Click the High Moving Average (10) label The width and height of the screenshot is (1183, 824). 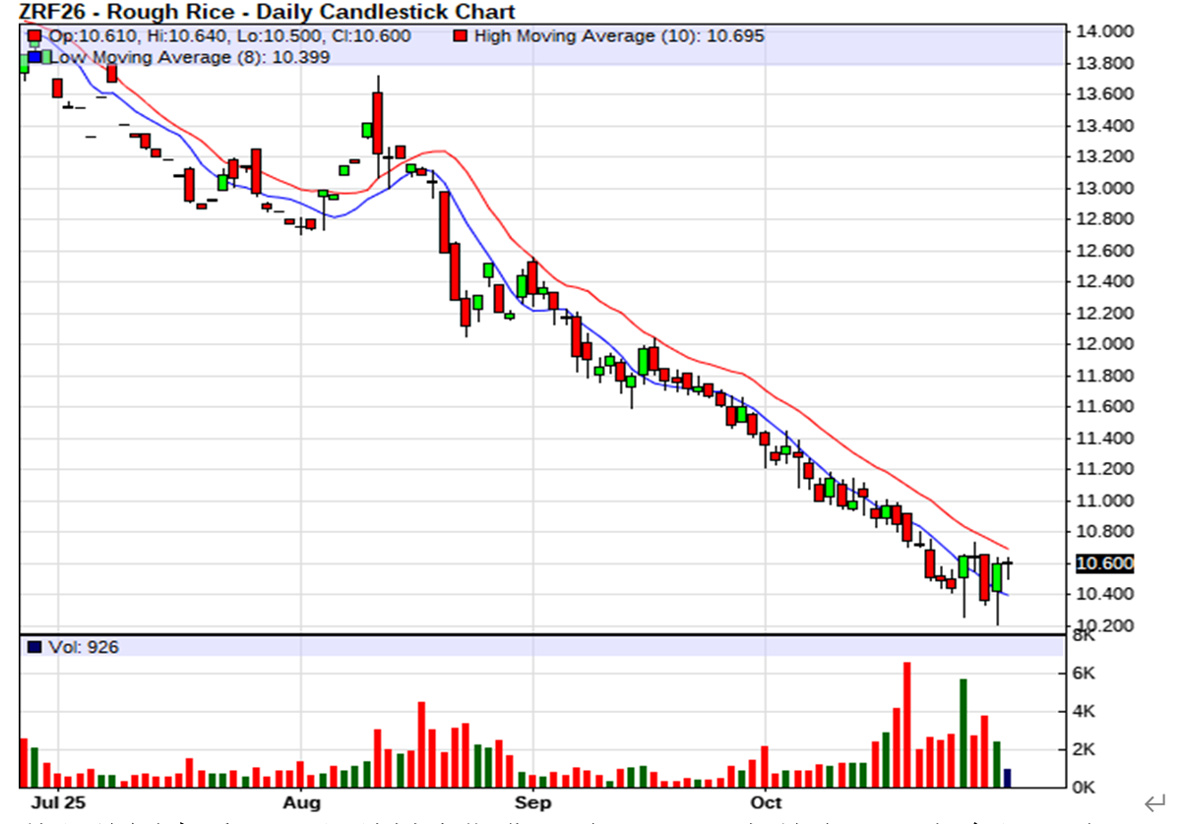coord(619,36)
